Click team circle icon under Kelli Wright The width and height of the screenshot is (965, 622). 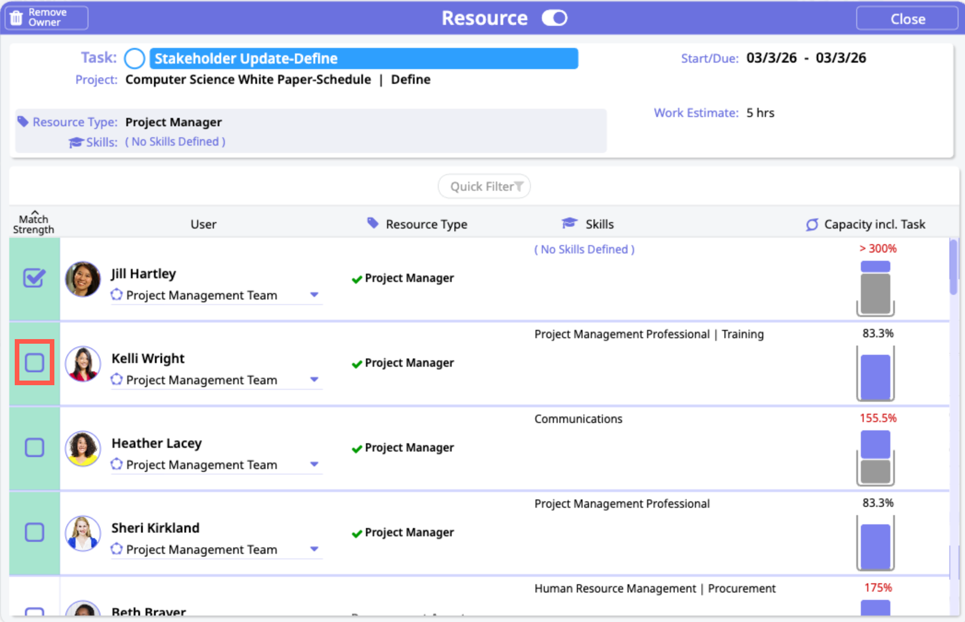click(117, 379)
